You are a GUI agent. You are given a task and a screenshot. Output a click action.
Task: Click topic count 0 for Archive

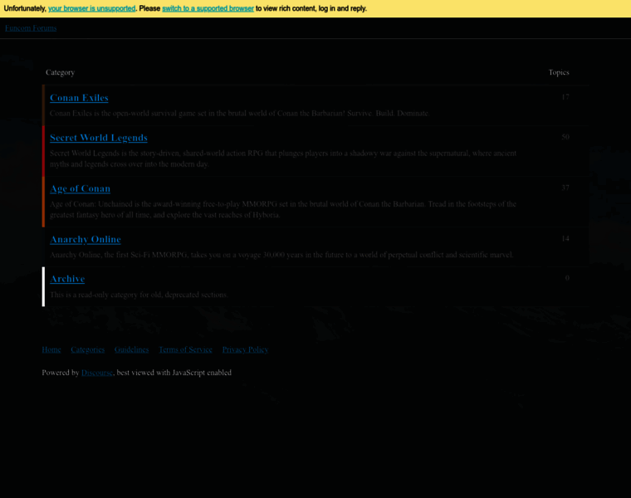click(x=567, y=278)
